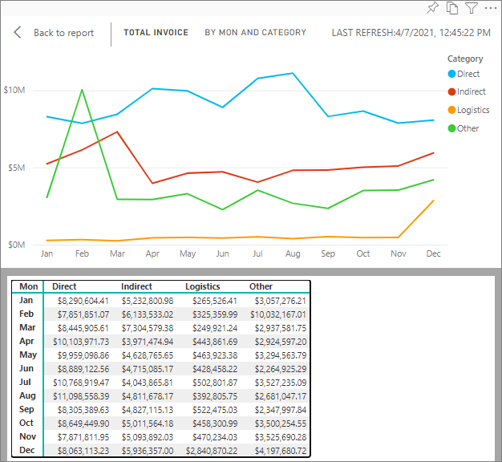The width and height of the screenshot is (502, 462).
Task: Go back via Back to report
Action: pyautogui.click(x=63, y=33)
